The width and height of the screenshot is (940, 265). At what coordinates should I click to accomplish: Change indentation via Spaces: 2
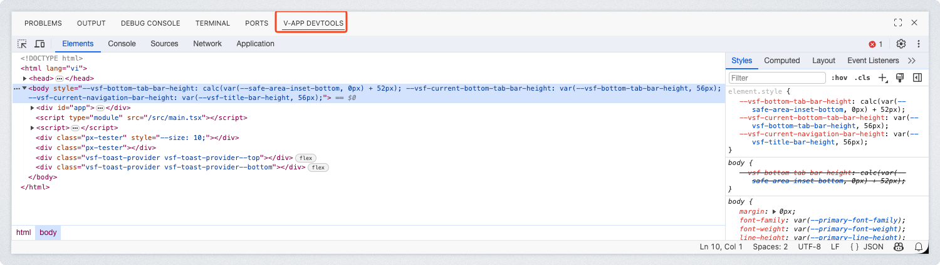[x=770, y=247]
